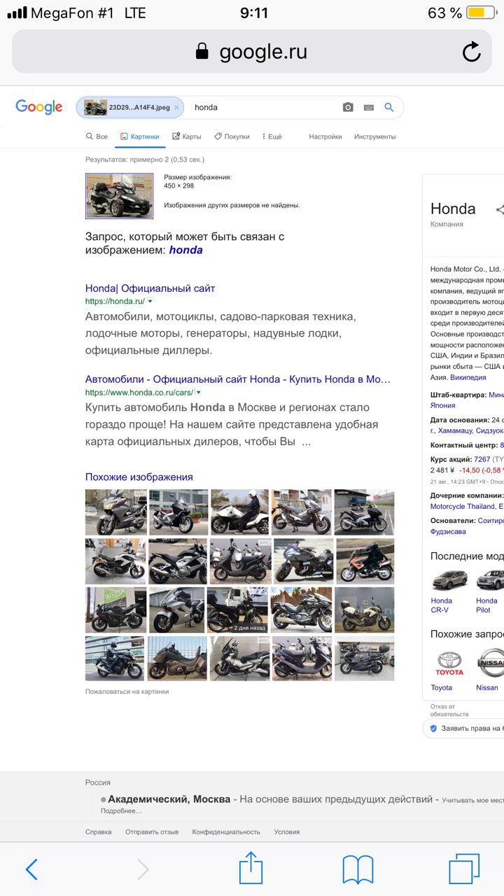Open search by image camera icon
This screenshot has height=896, width=504.
point(348,107)
